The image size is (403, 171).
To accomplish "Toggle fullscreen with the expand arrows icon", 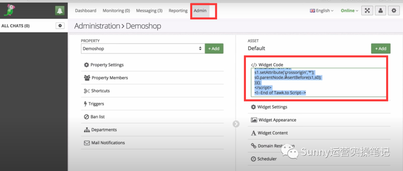I will coord(367,11).
